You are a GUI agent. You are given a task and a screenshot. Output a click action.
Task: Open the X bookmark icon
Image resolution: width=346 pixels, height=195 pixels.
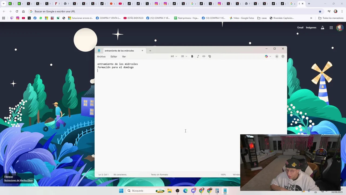pos(29,18)
